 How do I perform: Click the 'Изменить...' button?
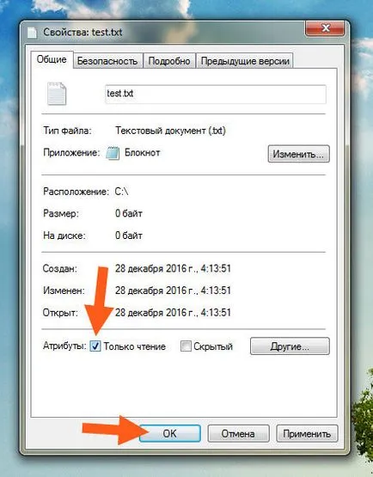[298, 154]
